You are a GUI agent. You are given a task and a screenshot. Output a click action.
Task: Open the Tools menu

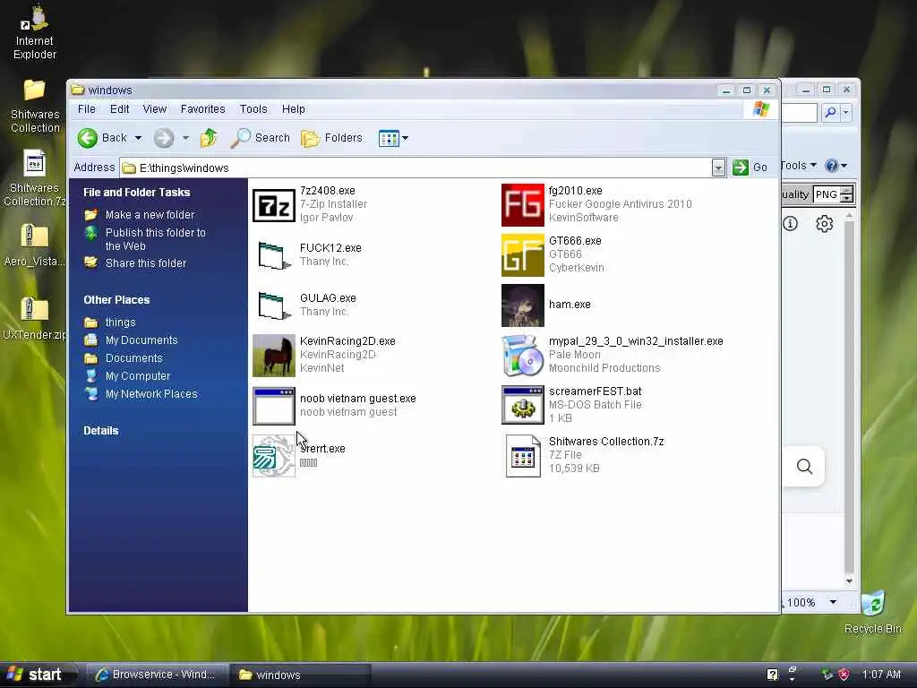(253, 108)
